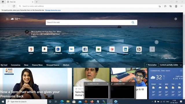Viewport: 185px width, 104px height.
Task: Open the tab actions icon left of tab
Action: [x=3, y=2]
